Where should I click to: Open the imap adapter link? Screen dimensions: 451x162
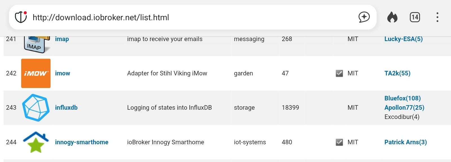62,39
